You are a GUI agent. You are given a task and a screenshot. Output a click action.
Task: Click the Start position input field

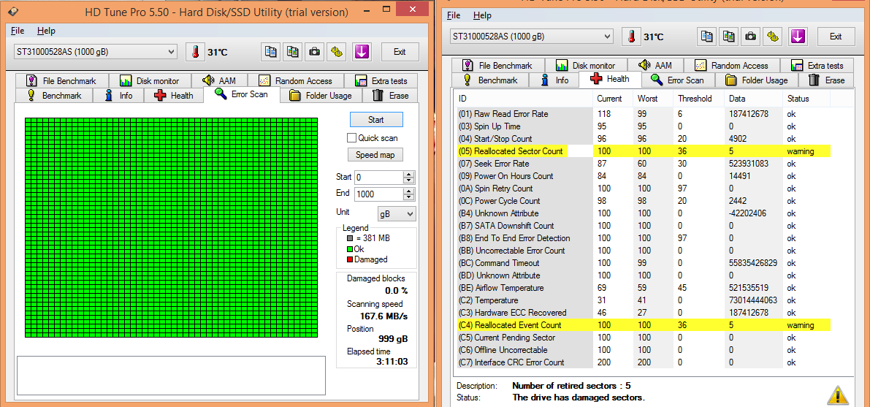378,178
